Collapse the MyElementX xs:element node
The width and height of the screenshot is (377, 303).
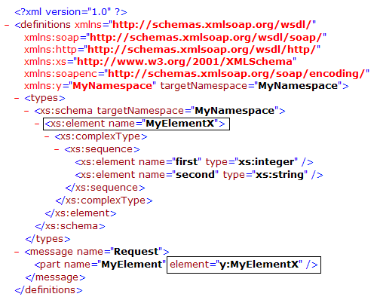(37, 124)
